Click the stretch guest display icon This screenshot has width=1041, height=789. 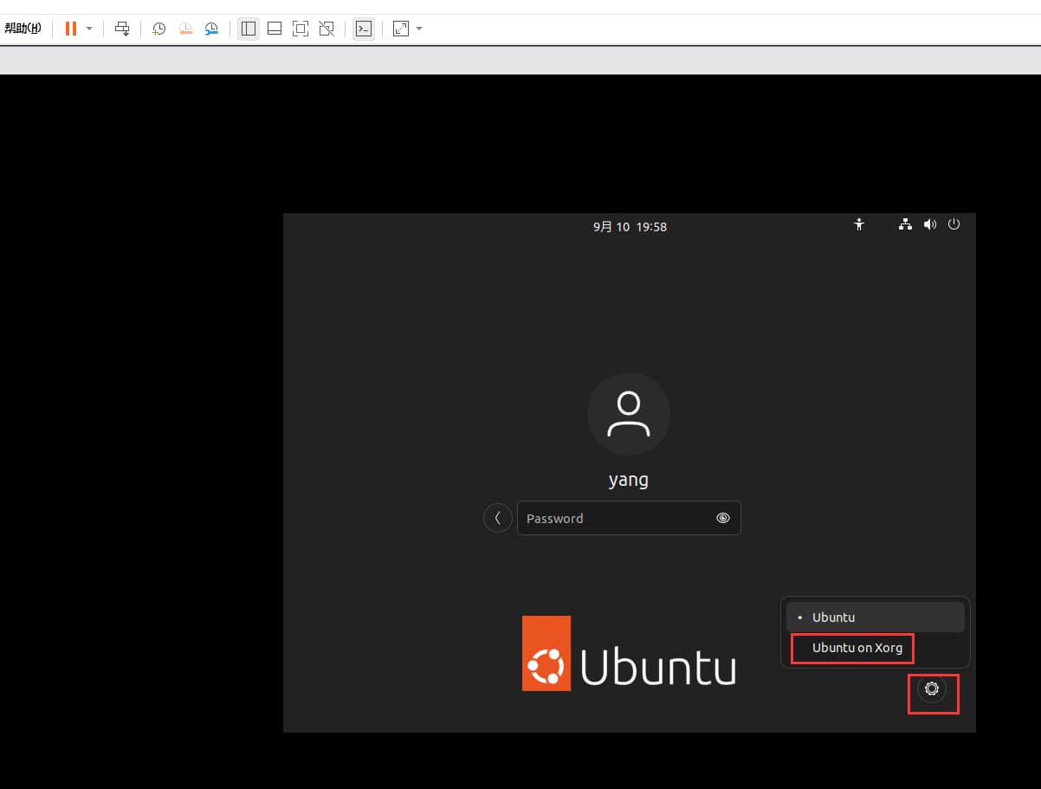click(400, 29)
